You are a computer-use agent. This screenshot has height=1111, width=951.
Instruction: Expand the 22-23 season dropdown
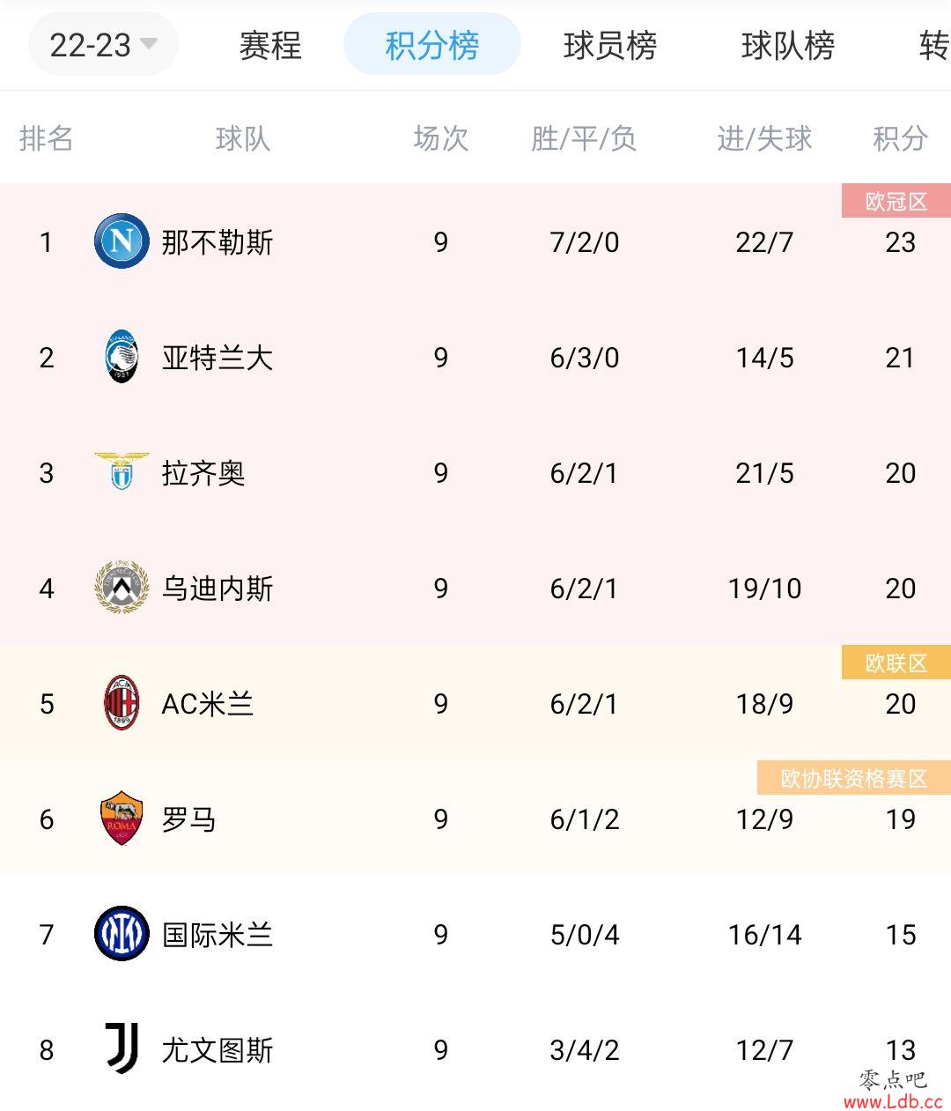pos(103,44)
